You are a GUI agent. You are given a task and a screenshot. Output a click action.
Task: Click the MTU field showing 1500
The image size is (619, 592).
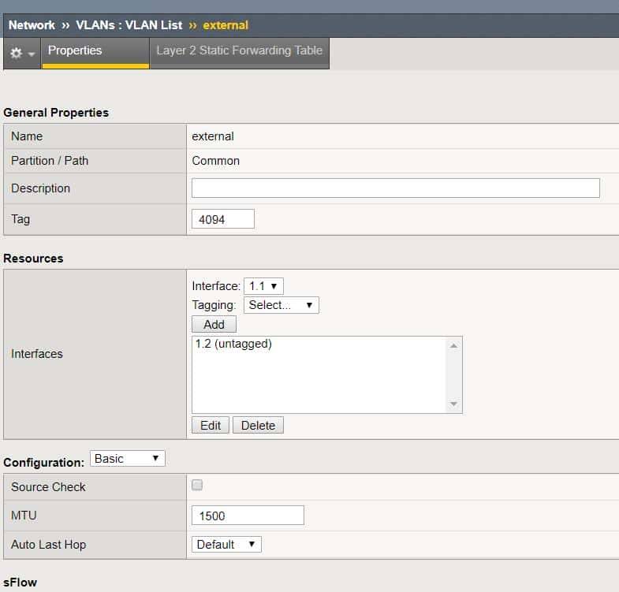[248, 516]
